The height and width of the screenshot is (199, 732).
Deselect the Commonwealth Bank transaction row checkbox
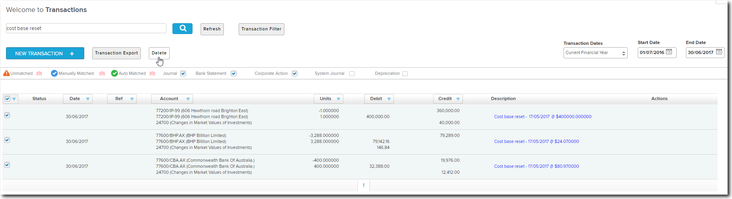coord(7,165)
